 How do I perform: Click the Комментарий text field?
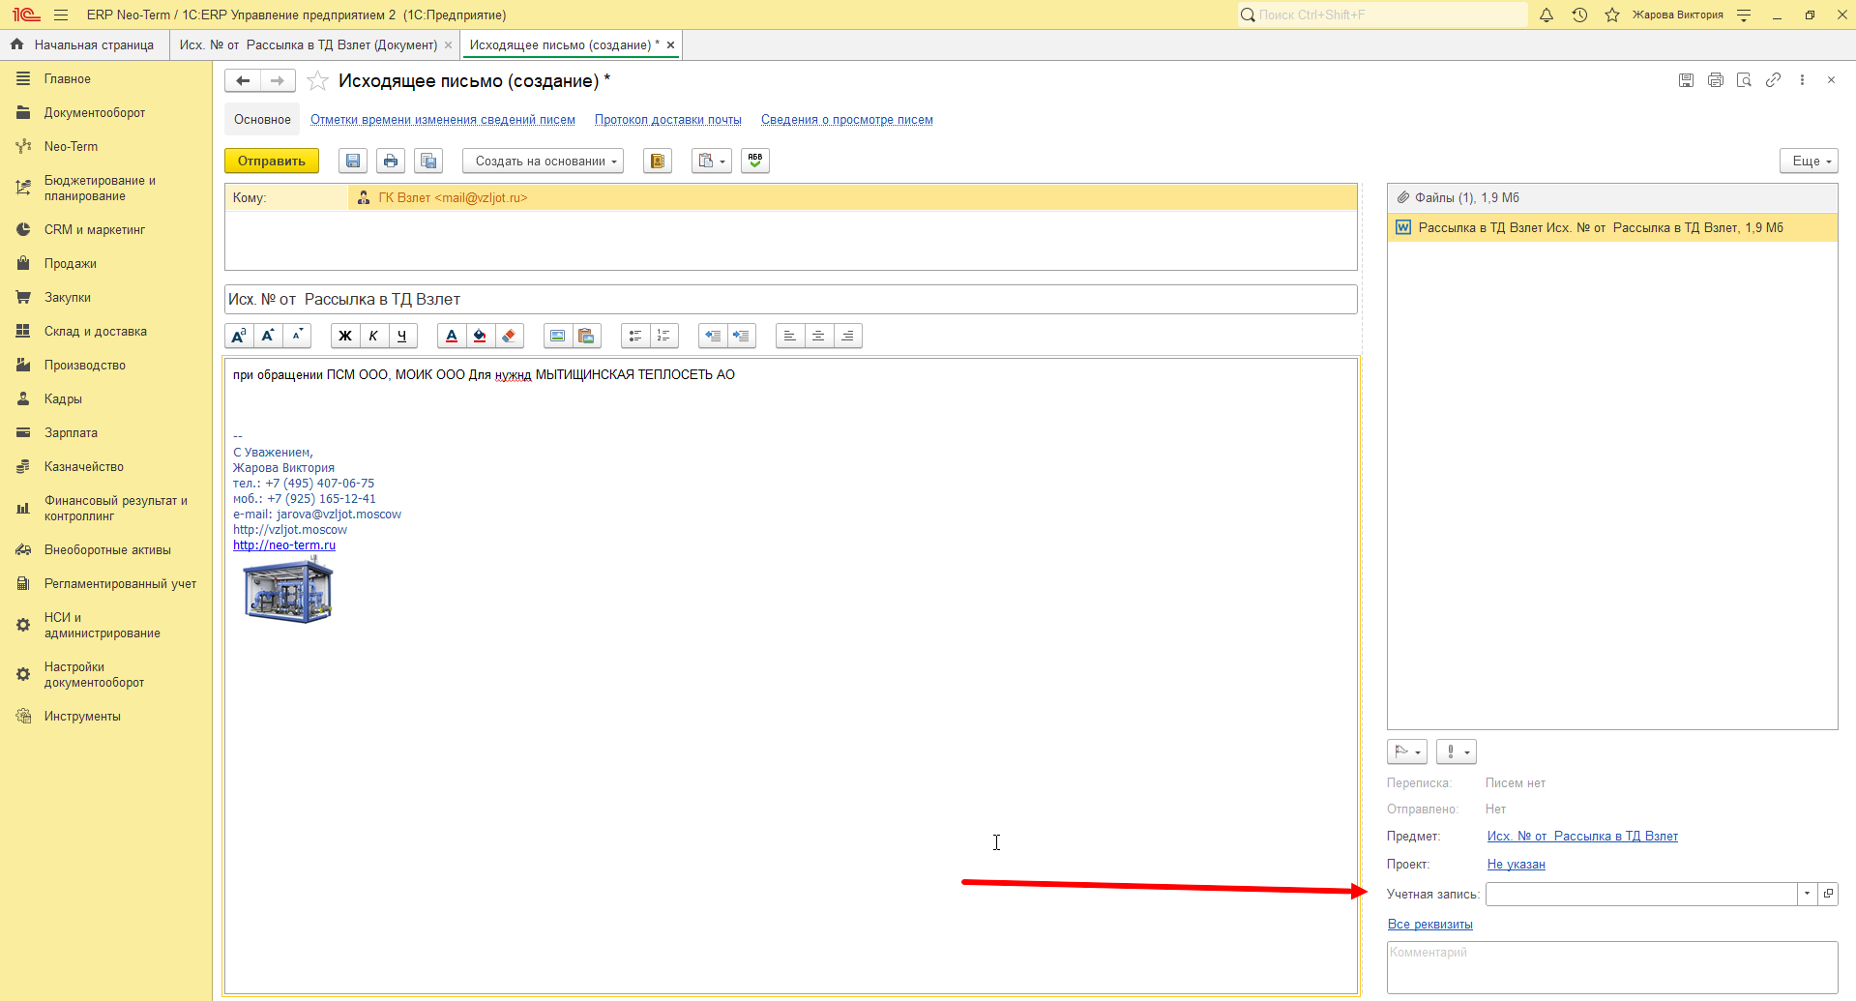point(1612,967)
